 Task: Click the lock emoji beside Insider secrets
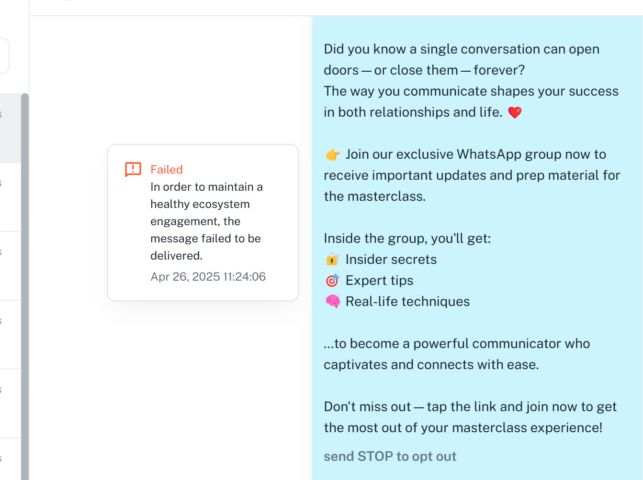click(x=333, y=259)
